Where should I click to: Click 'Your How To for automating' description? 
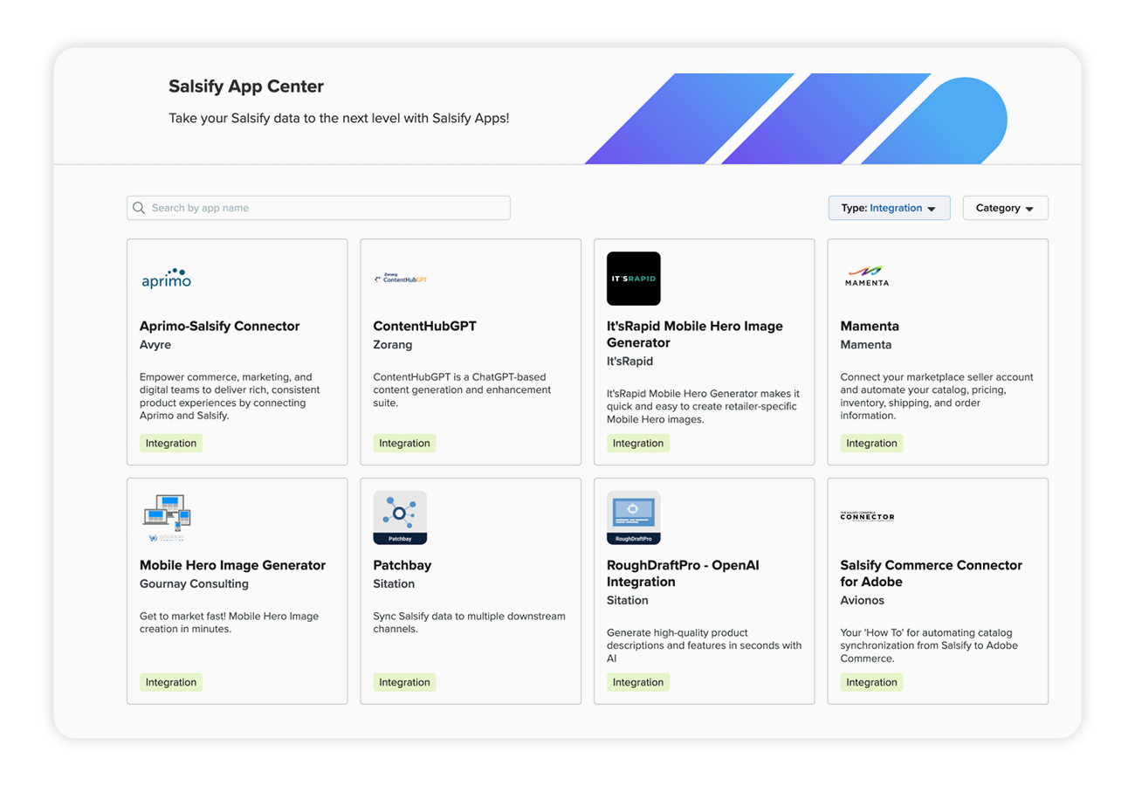coord(929,645)
